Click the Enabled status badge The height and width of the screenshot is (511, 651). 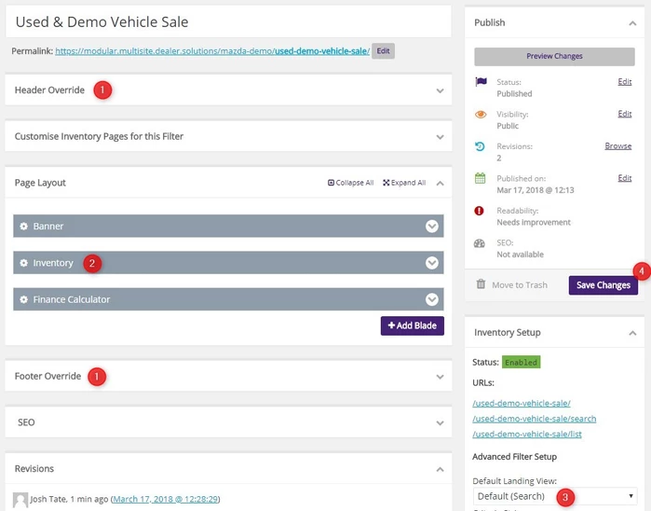pyautogui.click(x=521, y=362)
